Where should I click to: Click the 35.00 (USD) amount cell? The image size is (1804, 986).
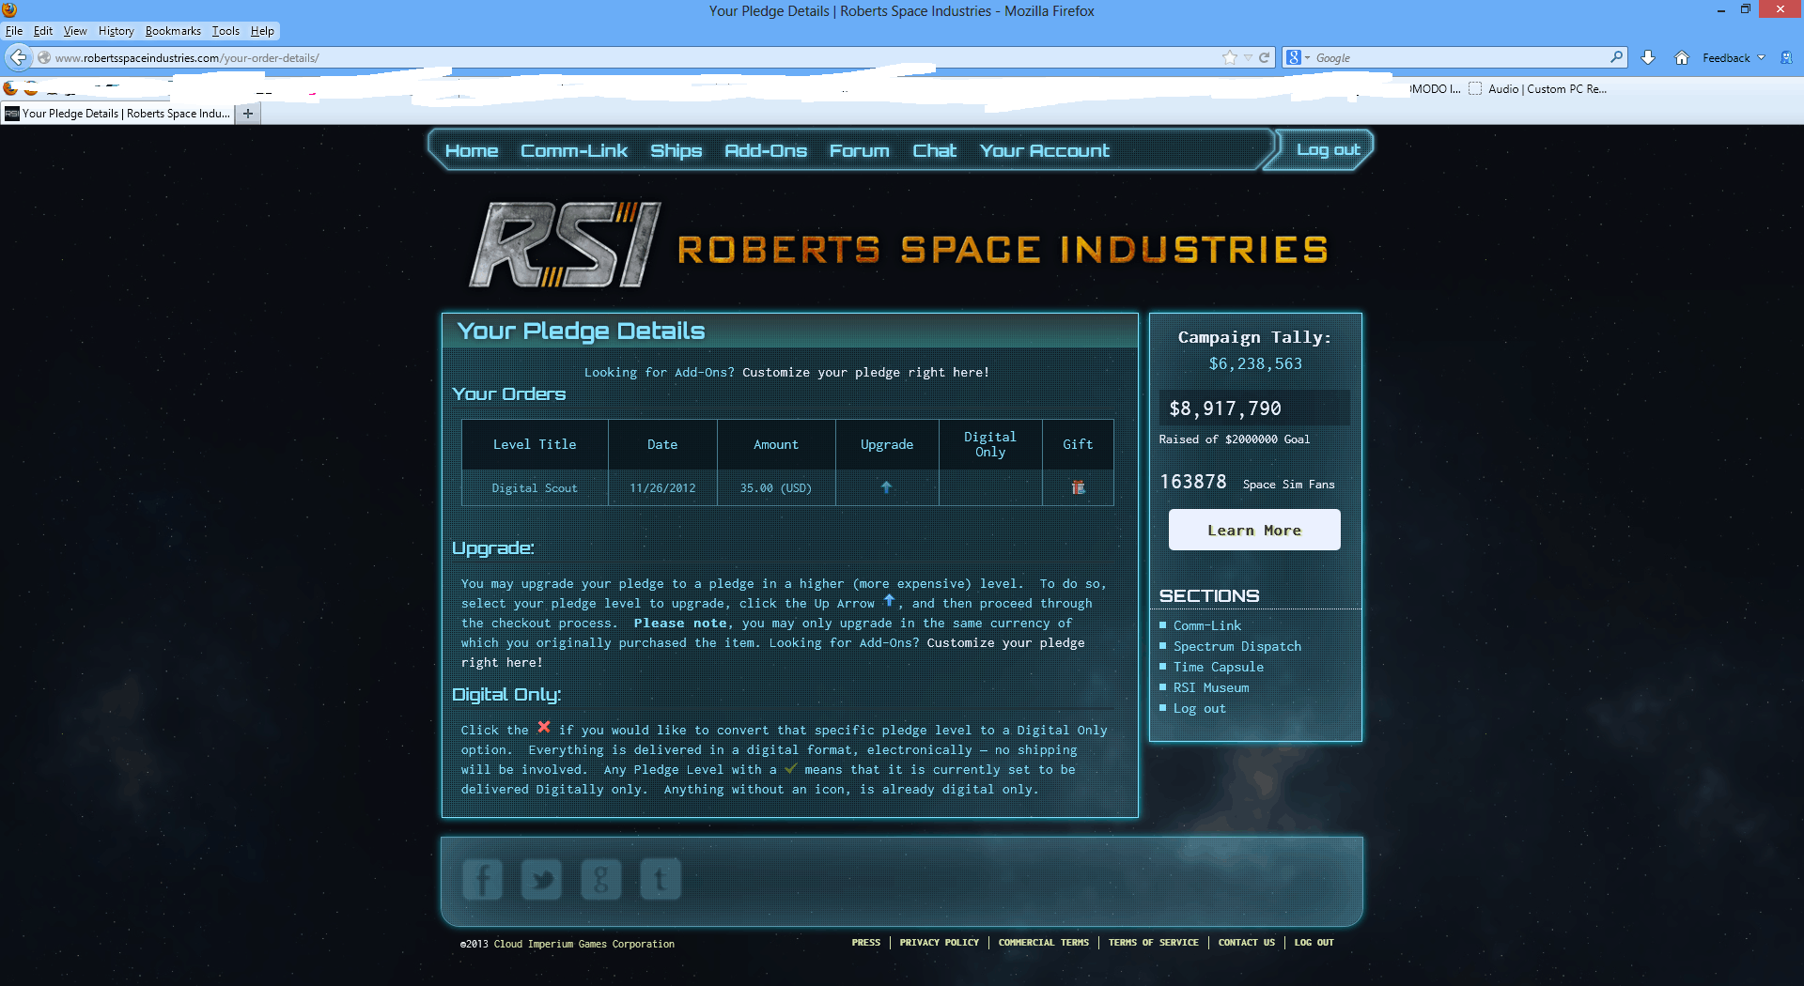[776, 488]
